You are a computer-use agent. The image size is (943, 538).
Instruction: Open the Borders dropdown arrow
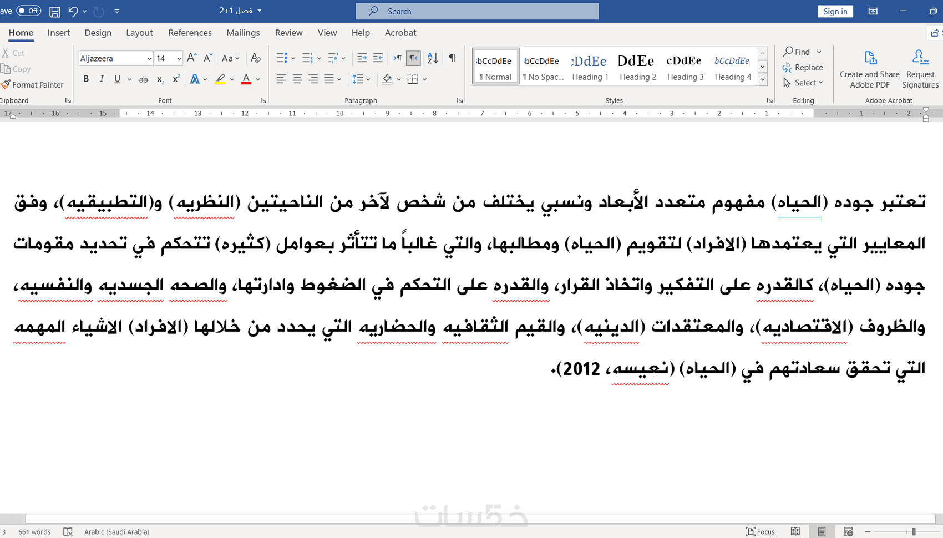425,79
